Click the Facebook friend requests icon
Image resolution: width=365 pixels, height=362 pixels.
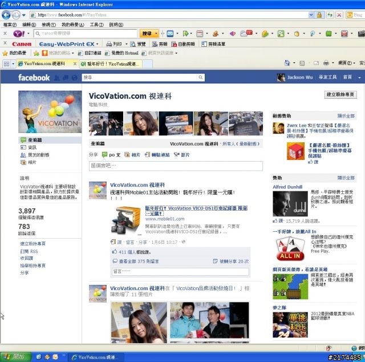point(56,78)
